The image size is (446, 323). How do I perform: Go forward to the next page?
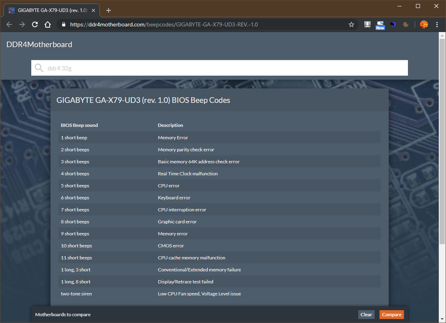point(22,24)
